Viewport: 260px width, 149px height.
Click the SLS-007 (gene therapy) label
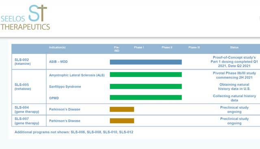point(27,121)
